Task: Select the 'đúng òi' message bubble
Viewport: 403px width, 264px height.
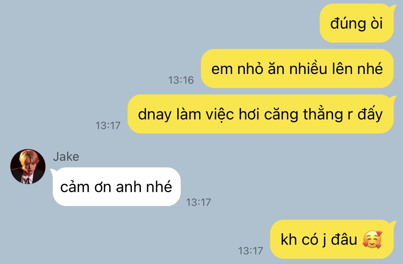Action: [x=357, y=23]
